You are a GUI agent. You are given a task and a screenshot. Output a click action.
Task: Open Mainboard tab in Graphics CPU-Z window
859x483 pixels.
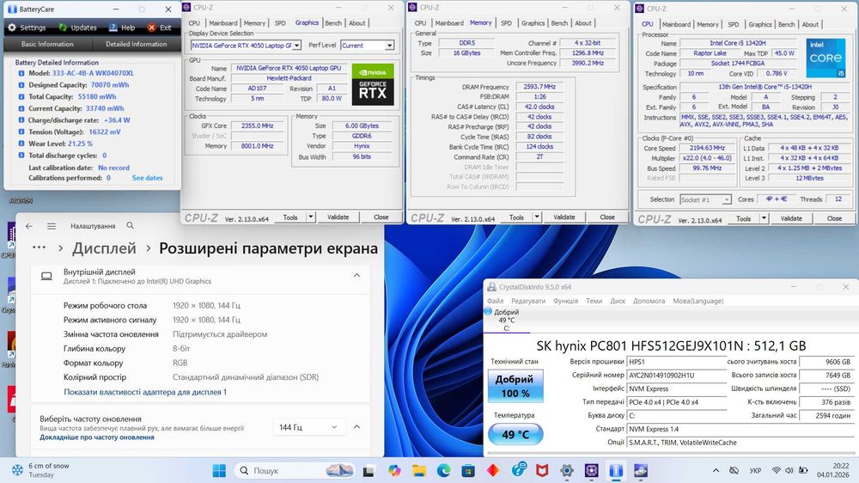pos(223,23)
